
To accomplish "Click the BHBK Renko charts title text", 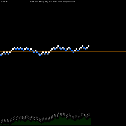I will click(x=52, y=2).
